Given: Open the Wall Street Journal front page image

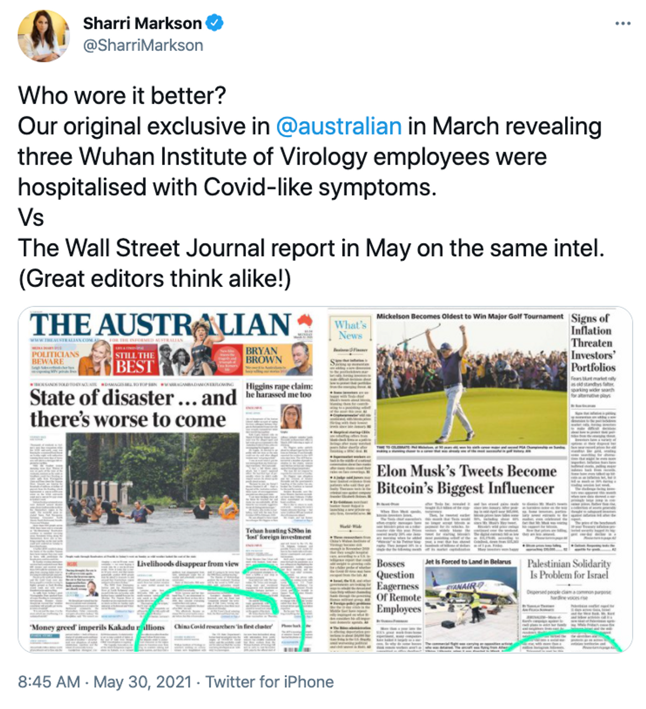Looking at the screenshot, I should pos(479,479).
